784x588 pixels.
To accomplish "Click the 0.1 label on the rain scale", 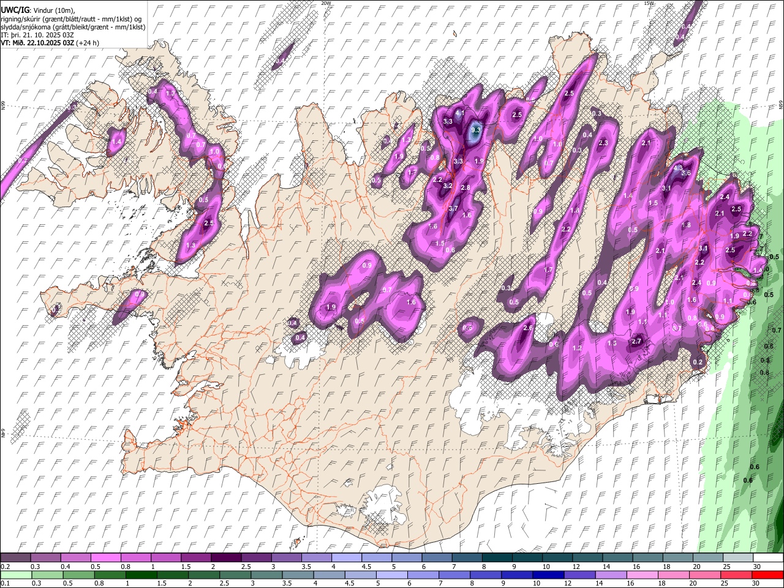I will click(6, 584).
